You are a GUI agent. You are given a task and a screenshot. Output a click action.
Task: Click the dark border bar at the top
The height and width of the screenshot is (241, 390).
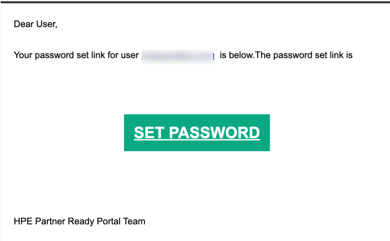pyautogui.click(x=195, y=2)
